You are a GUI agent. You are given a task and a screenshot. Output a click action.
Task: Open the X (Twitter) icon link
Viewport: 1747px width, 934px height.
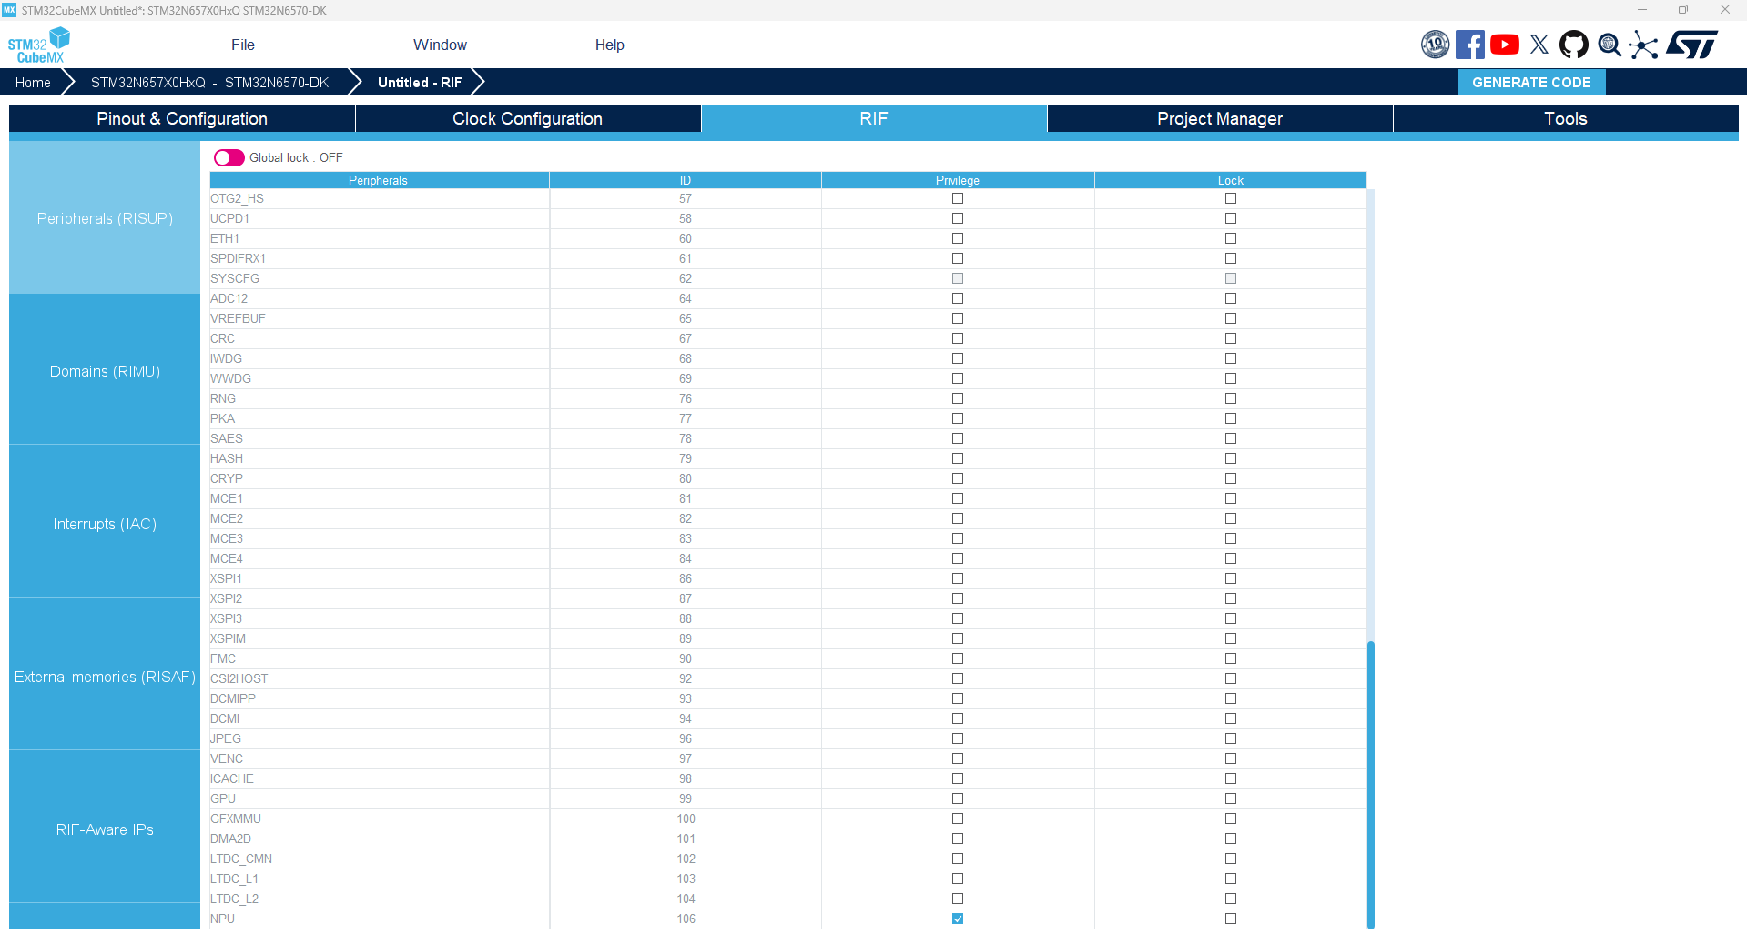tap(1539, 45)
